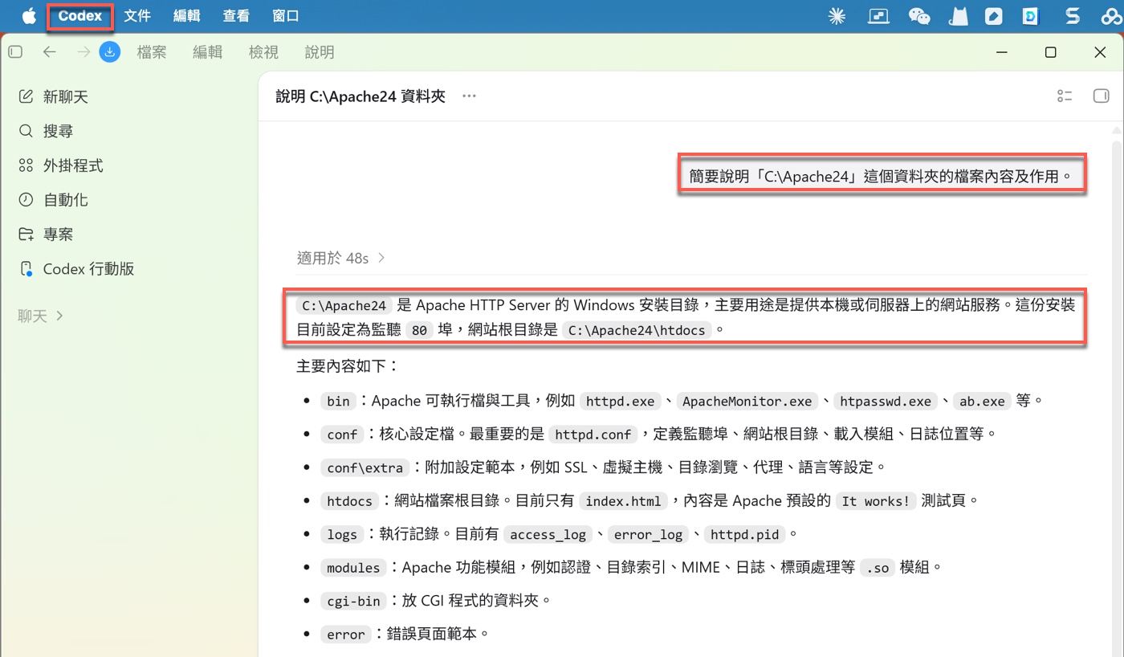
Task: Click the bin code label
Action: point(338,401)
